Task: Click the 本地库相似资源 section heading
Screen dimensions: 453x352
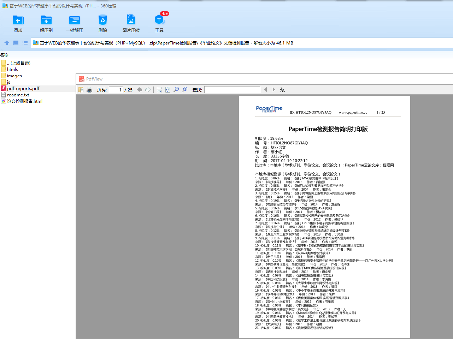Action: pos(298,174)
